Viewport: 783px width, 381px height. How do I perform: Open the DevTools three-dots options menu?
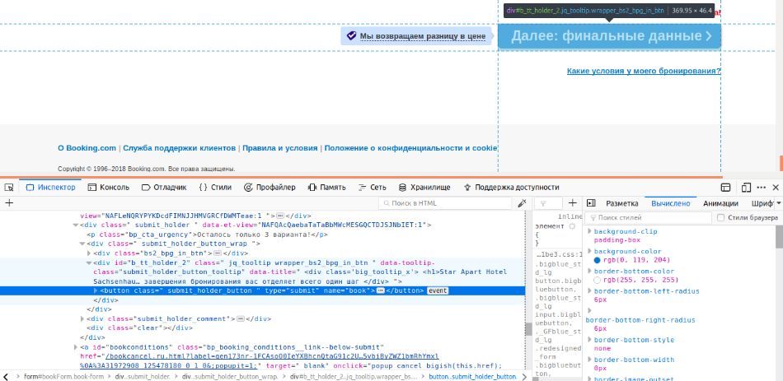pyautogui.click(x=761, y=188)
